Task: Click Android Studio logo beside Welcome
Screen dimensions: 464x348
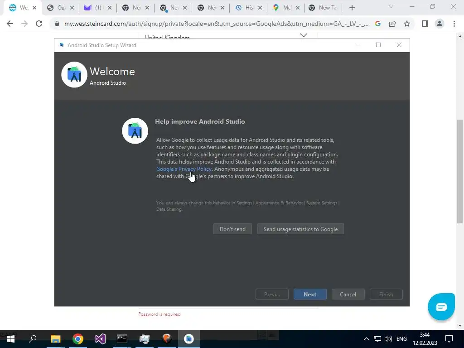Action: (x=74, y=75)
